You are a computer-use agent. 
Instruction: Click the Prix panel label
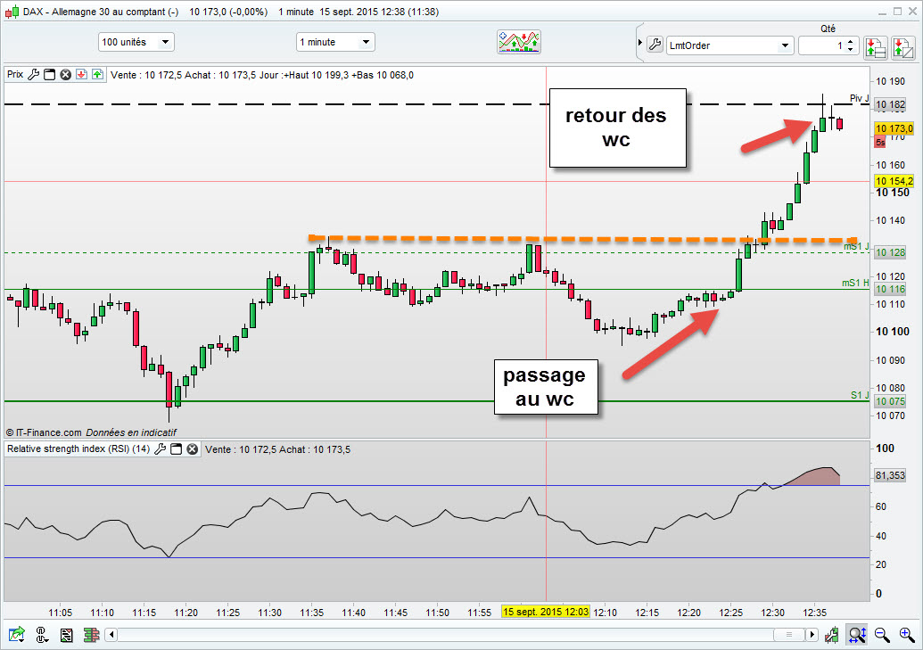[x=15, y=74]
